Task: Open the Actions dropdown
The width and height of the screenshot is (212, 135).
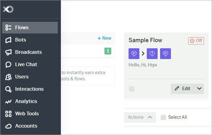Action: point(140,117)
